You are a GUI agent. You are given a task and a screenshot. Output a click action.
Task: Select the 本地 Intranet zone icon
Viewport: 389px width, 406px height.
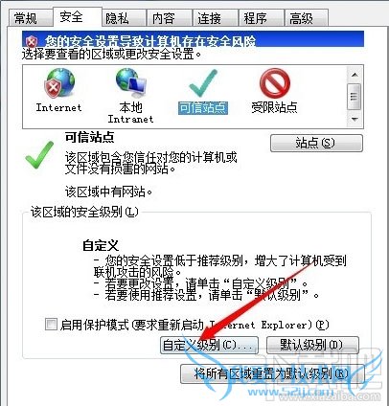(x=131, y=82)
